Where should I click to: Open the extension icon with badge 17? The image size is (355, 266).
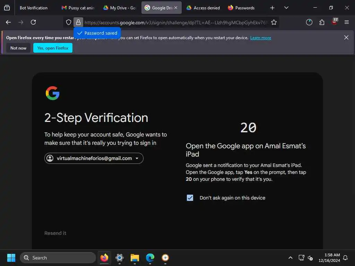(335, 22)
